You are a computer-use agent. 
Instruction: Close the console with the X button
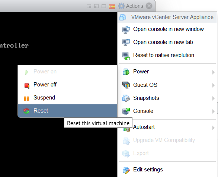point(149,6)
